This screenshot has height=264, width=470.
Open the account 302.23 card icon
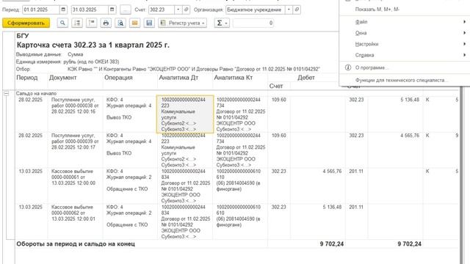186,10
